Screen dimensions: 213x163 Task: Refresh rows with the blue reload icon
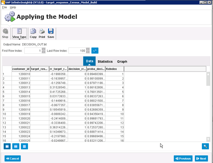point(95,51)
